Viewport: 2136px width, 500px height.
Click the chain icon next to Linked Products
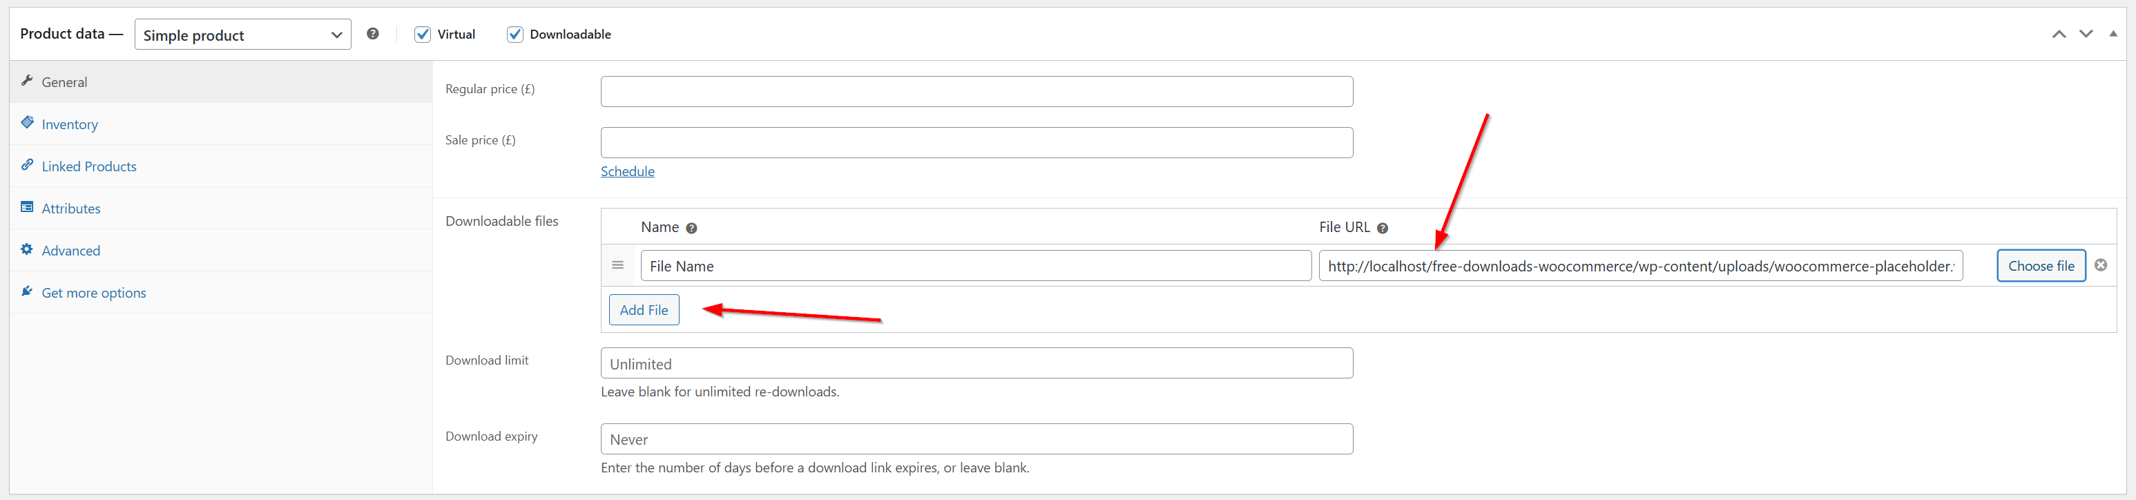click(x=28, y=164)
